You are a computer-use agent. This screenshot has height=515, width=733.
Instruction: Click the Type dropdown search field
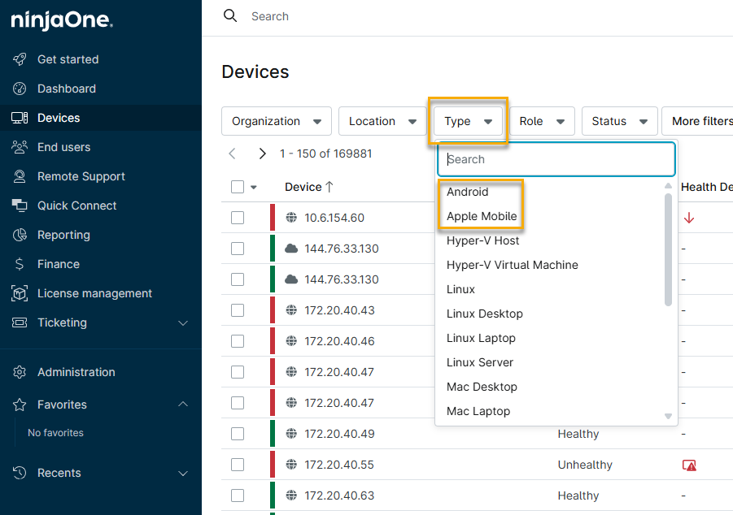(x=556, y=159)
